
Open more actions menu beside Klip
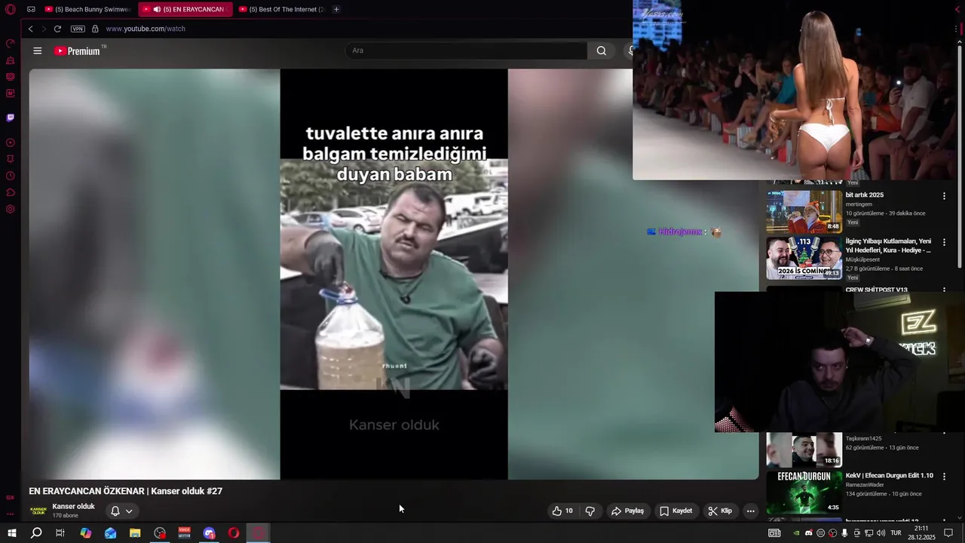750,511
